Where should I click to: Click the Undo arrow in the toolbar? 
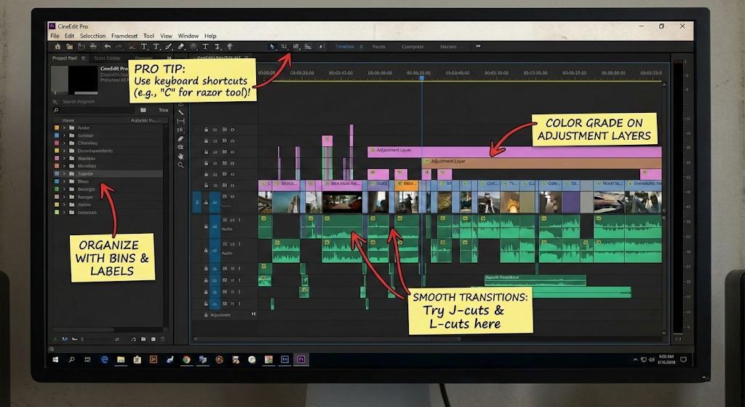tap(107, 47)
